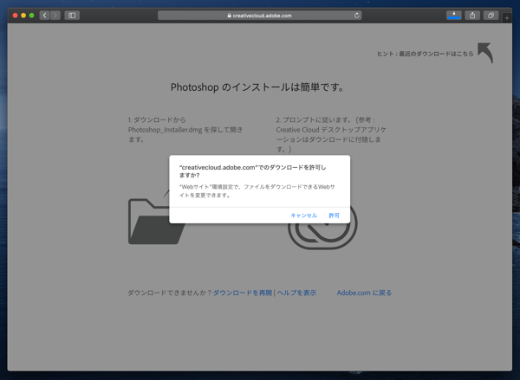
Task: Click the Adobe.com に戻る link
Action: pos(364,293)
